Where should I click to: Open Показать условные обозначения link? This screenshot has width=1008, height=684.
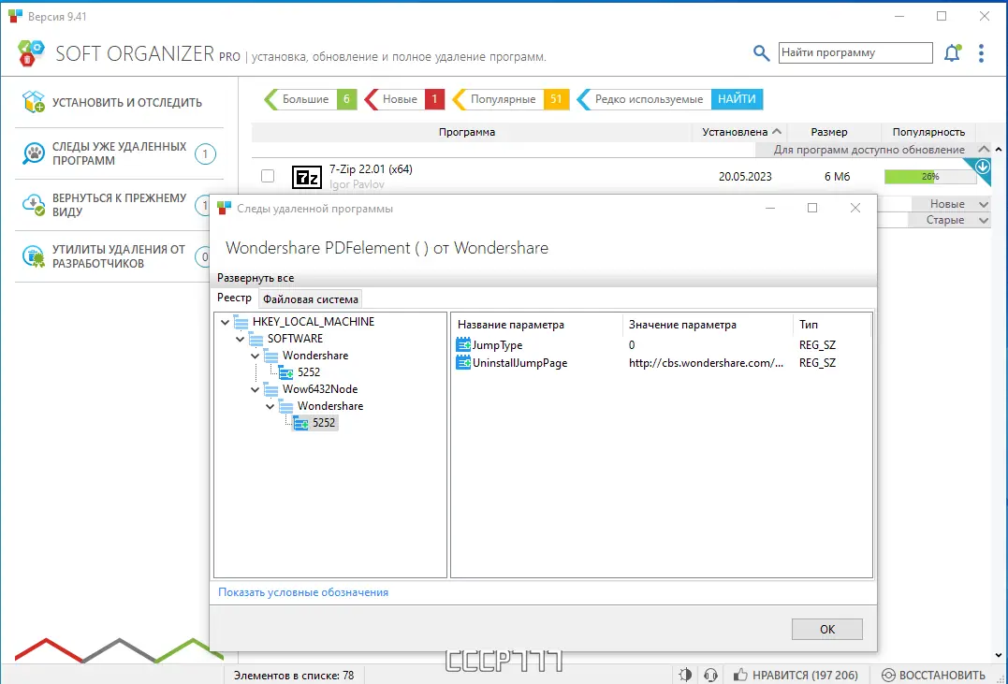point(303,592)
